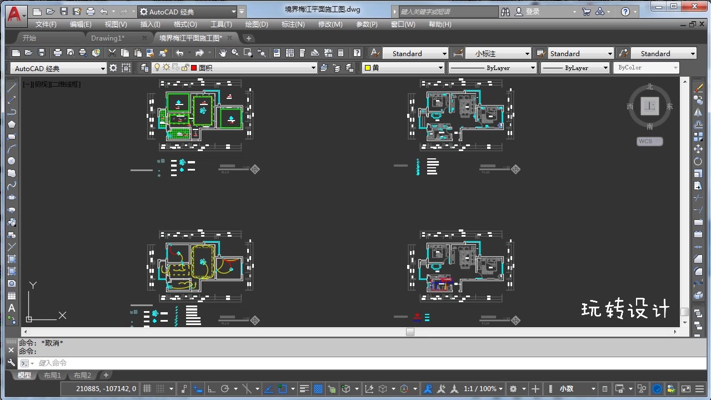Viewport: 711px width, 400px height.
Task: Click the Dimension Style icon
Action: tap(458, 53)
